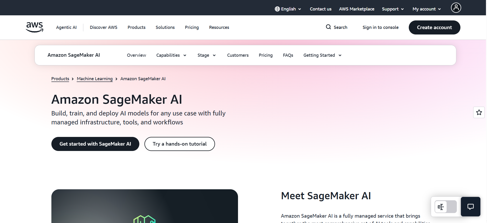Viewport: 487px width, 223px height.
Task: Click Try a hands-on tutorial button
Action: (x=179, y=144)
